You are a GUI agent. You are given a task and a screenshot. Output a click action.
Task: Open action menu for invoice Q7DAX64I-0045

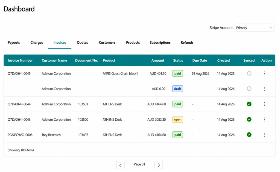pyautogui.click(x=265, y=73)
